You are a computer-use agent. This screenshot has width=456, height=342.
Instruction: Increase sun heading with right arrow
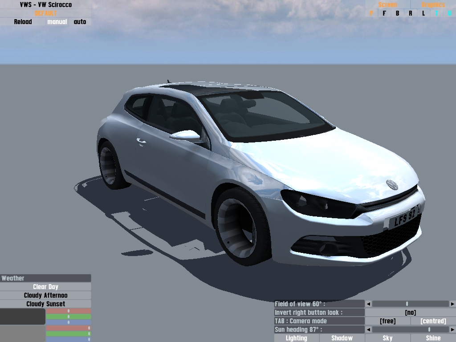452,330
